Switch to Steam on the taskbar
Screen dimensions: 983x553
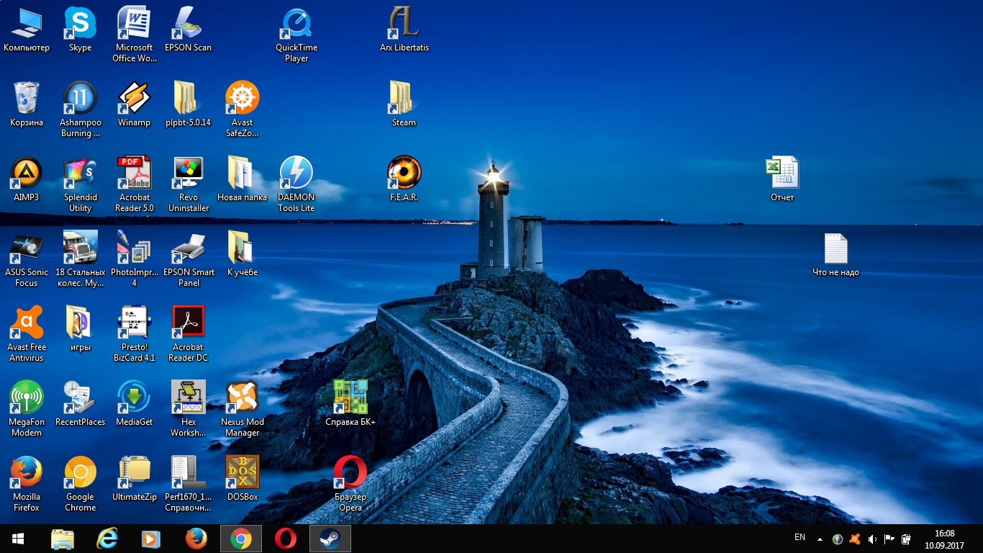(x=330, y=539)
